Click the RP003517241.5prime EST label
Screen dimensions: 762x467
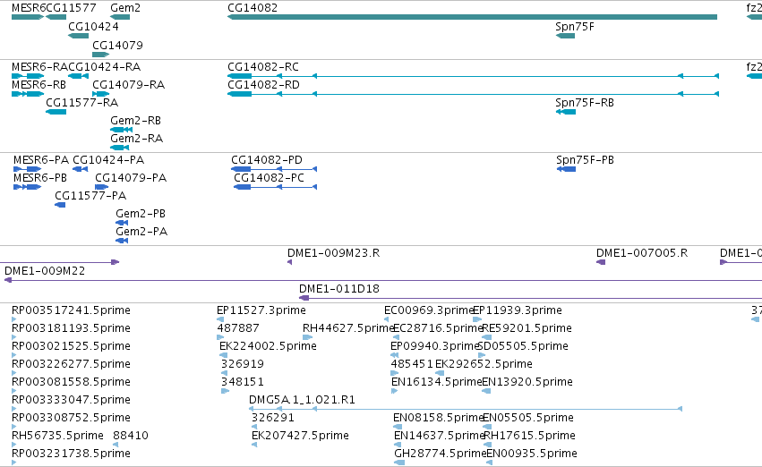pyautogui.click(x=71, y=310)
